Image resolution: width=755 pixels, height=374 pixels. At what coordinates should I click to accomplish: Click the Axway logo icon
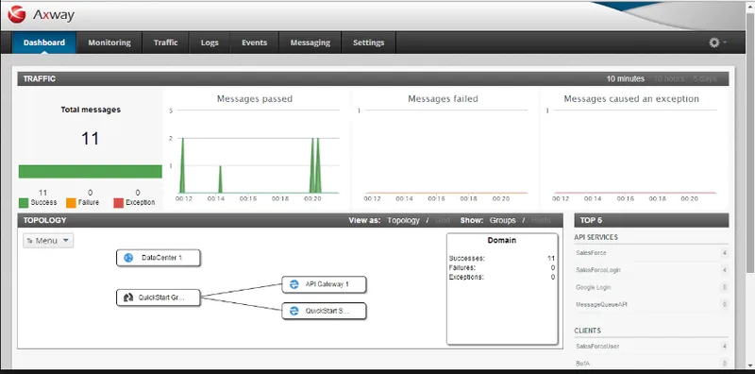17,15
